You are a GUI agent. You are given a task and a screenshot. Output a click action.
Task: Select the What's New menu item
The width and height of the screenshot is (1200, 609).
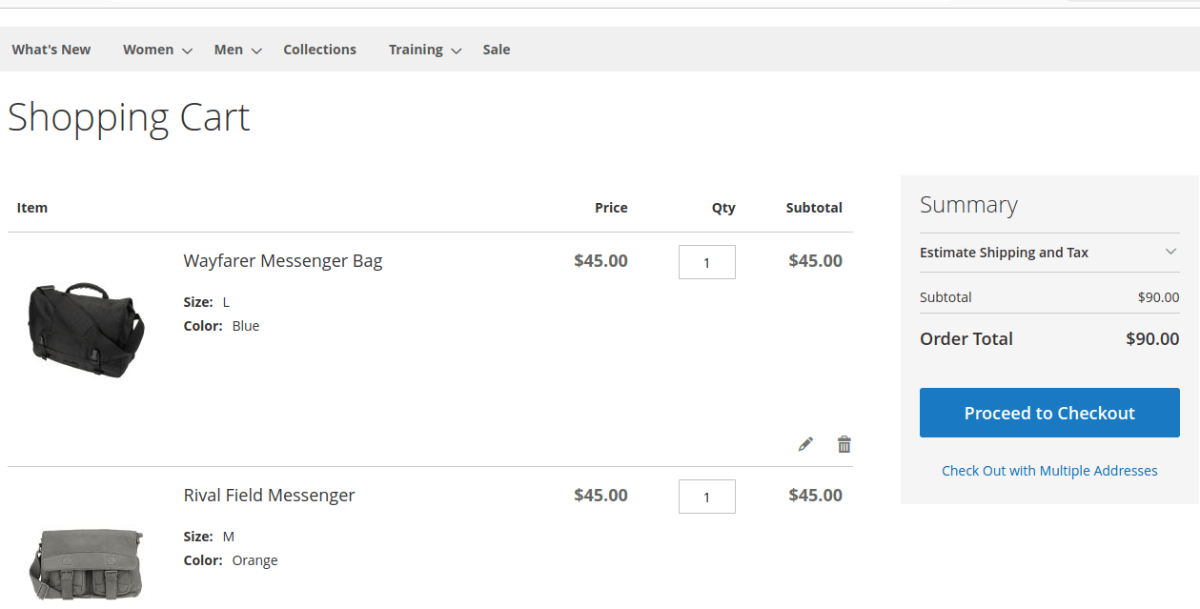[x=51, y=49]
